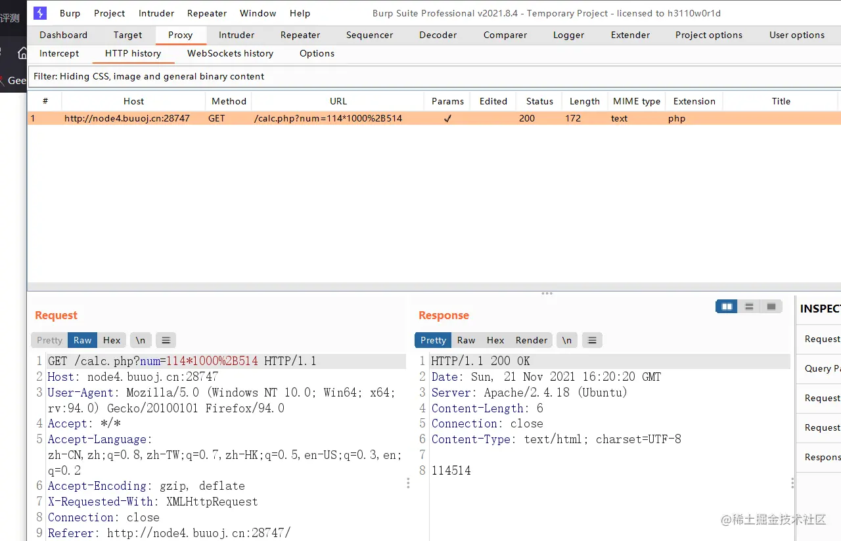The image size is (841, 541).
Task: Switch Request view to Pretty
Action: pyautogui.click(x=49, y=340)
